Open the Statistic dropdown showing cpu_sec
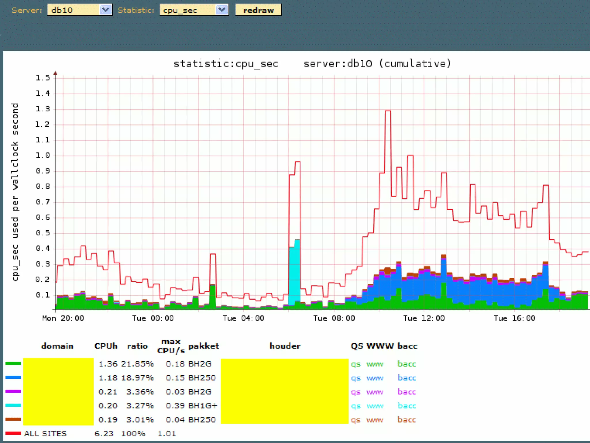This screenshot has height=443, width=590. [x=194, y=10]
